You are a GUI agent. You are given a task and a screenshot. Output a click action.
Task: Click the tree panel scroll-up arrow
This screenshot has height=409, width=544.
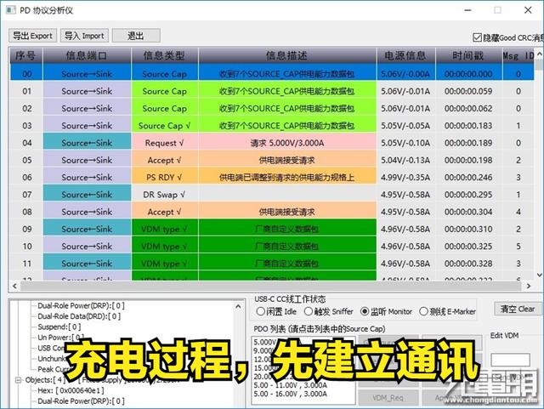pyautogui.click(x=238, y=307)
